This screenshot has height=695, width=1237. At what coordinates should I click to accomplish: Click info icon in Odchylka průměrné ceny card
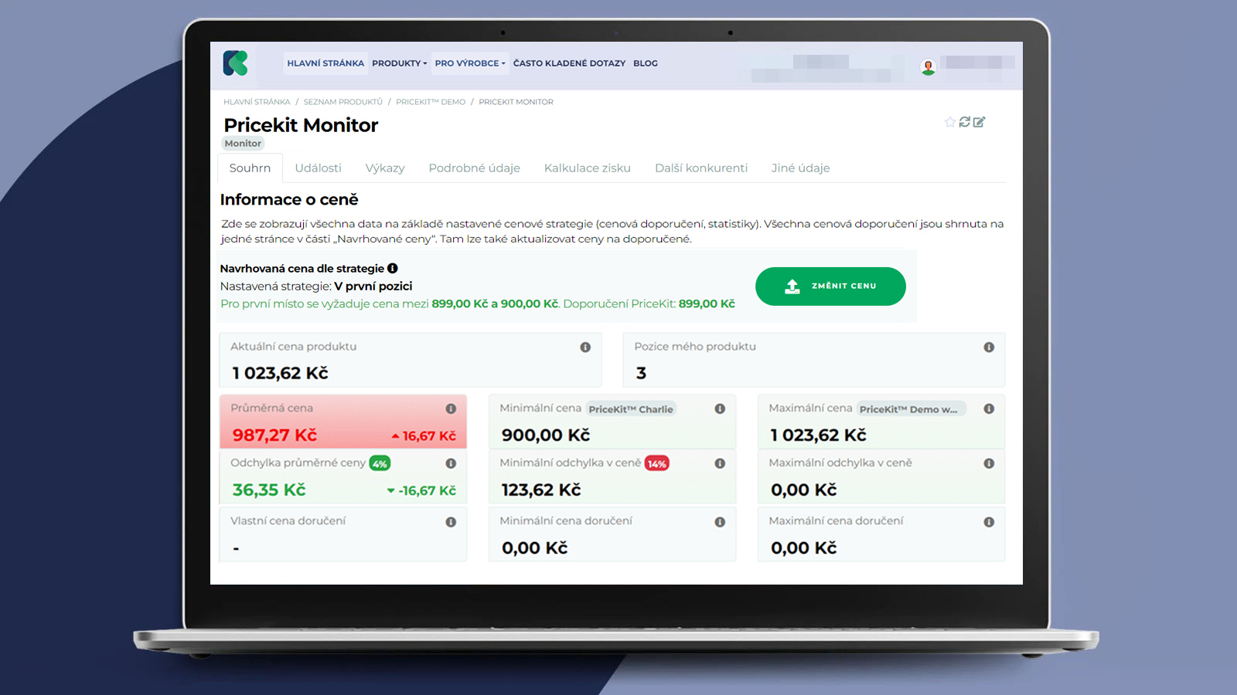pyautogui.click(x=451, y=463)
